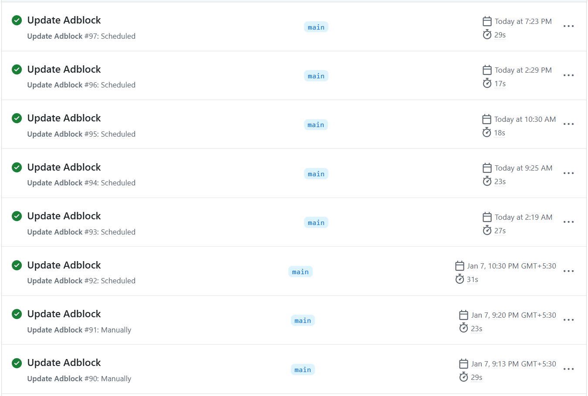The width and height of the screenshot is (588, 396).
Task: Expand the ellipsis menu for run #92
Action: coord(568,271)
